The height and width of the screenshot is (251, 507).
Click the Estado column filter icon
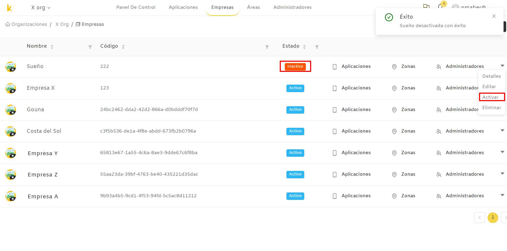coord(317,47)
